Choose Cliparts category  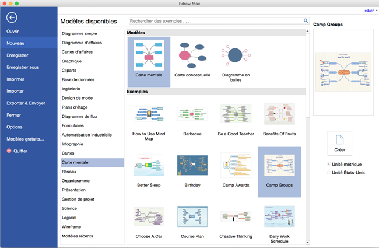(x=69, y=71)
